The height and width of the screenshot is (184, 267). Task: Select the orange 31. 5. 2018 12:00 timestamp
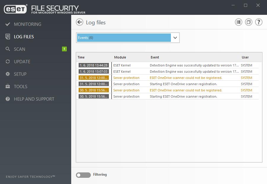coord(94,78)
